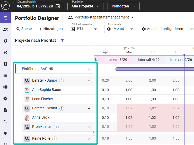Open the board columns sidebar icon
This screenshot has width=194, height=145.
click(x=5, y=87)
